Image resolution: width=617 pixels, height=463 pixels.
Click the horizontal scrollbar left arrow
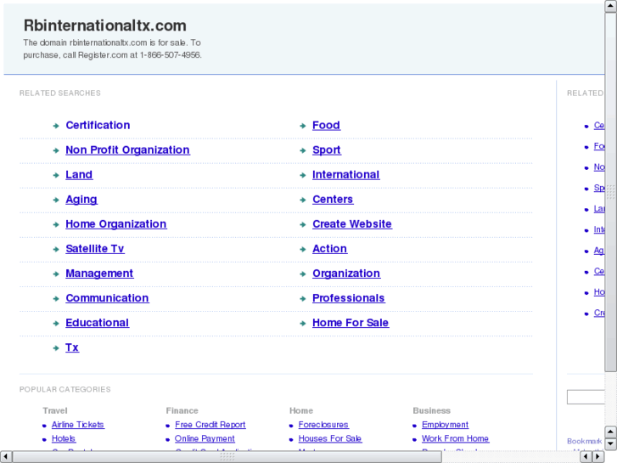(6, 457)
